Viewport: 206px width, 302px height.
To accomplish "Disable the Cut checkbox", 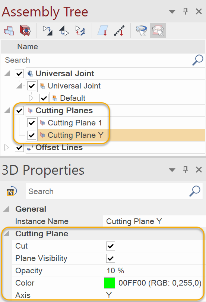I will point(111,246).
